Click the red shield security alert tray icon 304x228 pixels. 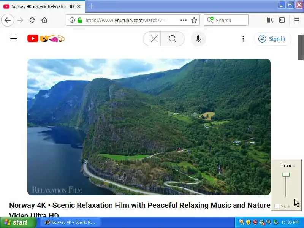tap(255, 222)
